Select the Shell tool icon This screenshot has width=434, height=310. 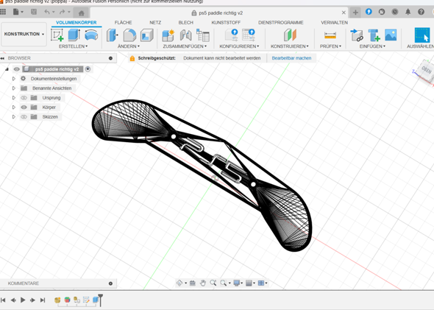pos(146,35)
